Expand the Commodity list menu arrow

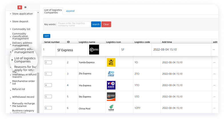coord(10,29)
